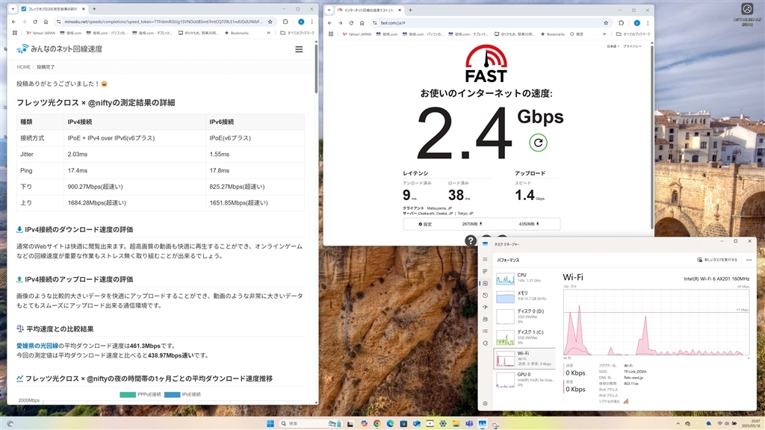Viewport: 765px width, 430px height.
Task: Open Task Manager users icon
Action: coord(485,319)
